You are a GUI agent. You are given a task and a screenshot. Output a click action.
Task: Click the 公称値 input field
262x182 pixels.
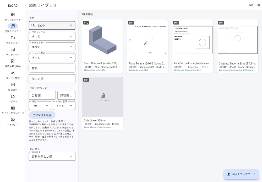pos(42,95)
